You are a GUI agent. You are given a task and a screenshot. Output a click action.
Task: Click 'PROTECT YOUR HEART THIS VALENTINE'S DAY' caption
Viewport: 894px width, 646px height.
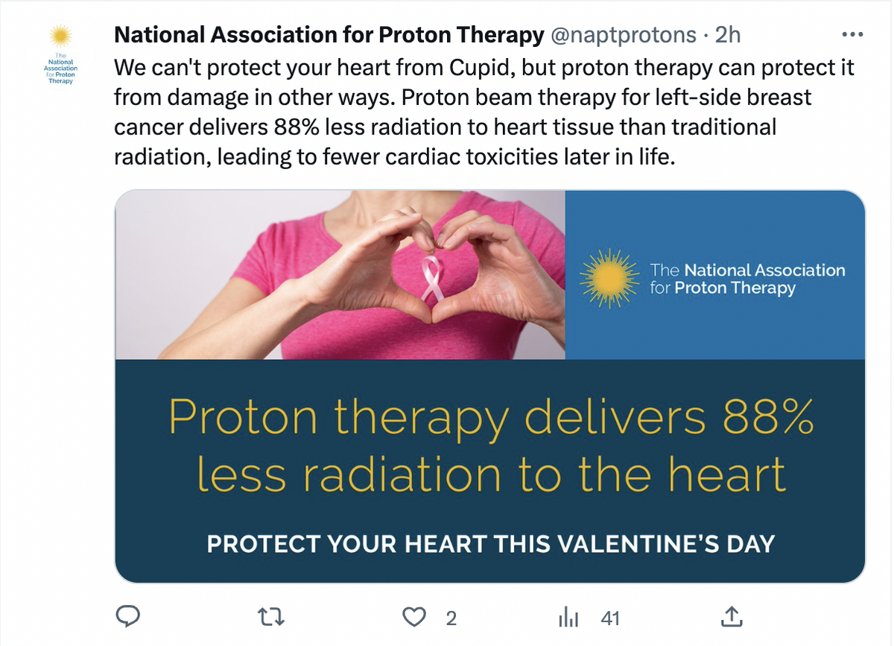pos(490,543)
